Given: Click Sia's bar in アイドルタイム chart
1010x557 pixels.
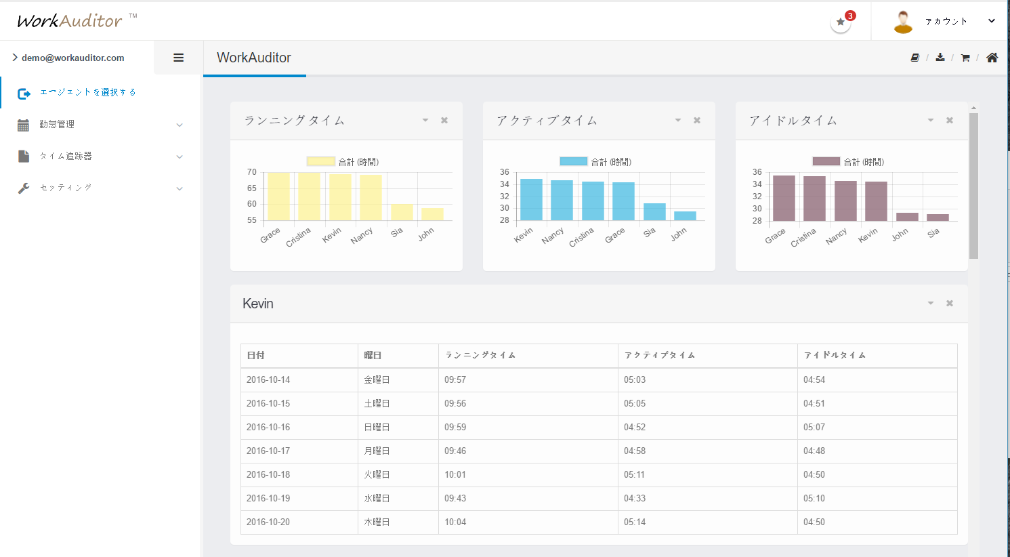Looking at the screenshot, I should point(938,218).
